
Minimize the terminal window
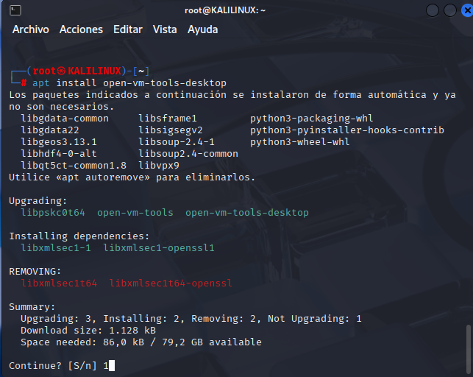tap(431, 10)
